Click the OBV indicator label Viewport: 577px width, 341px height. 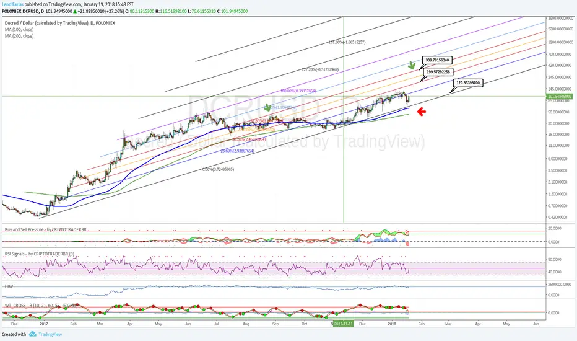(x=9, y=286)
